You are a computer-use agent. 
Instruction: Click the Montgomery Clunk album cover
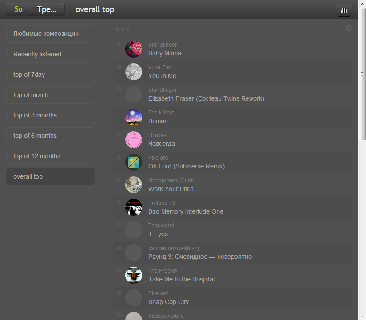[134, 185]
